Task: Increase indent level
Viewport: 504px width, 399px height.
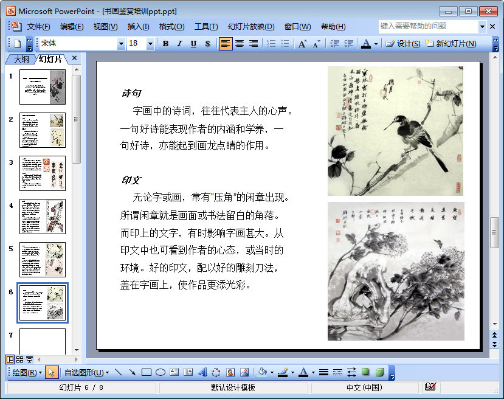Action: [x=348, y=44]
